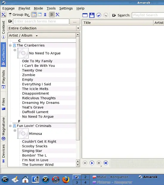Collapse the Fun Lovin' Criminals artist node
Viewport: 164px width, 185px height.
click(x=10, y=126)
